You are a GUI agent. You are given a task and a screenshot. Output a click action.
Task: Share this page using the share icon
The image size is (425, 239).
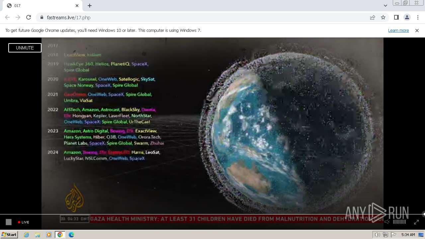point(373,17)
